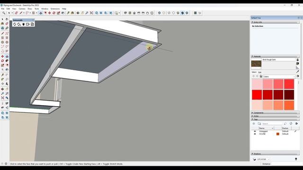
Task: Click the materials home icon
Action: coord(261,76)
